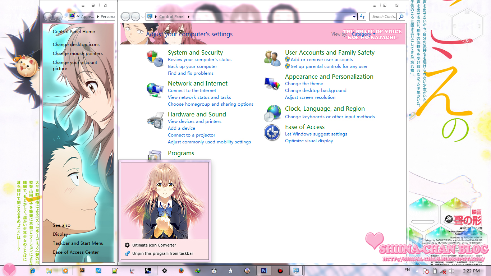Open Find and fix problems
Viewport: 491px width, 276px height.
tap(191, 73)
